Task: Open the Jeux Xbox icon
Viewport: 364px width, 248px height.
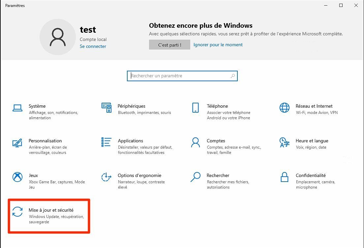Action: coord(17,177)
